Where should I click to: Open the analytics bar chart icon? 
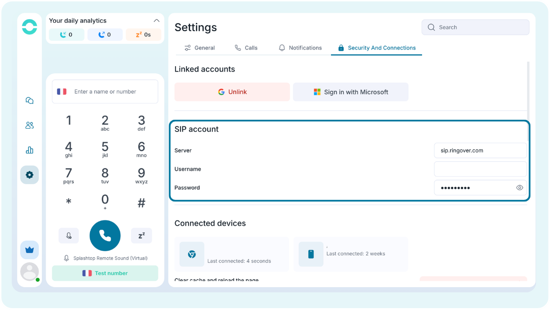click(29, 150)
